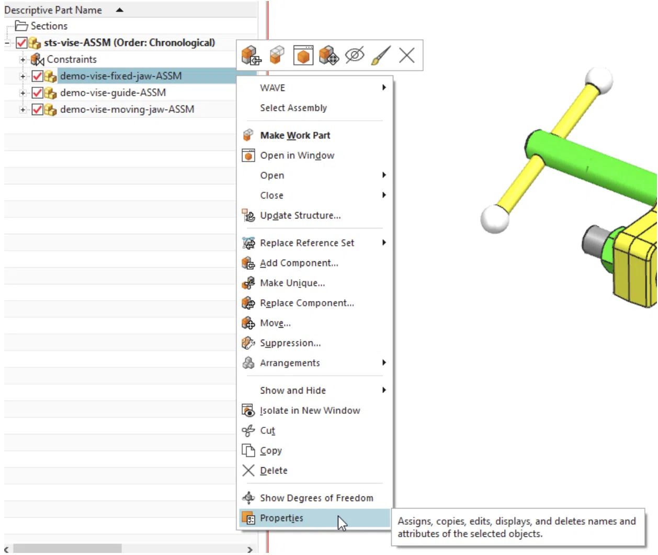Screen dimensions: 658x555
Task: Click the navigator horizontal scrollbar thumb
Action: (67, 549)
